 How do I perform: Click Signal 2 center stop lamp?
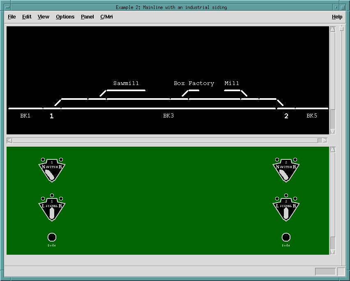286,195
